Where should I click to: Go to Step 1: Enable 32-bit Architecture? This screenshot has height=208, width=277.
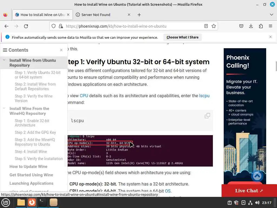tap(32, 123)
